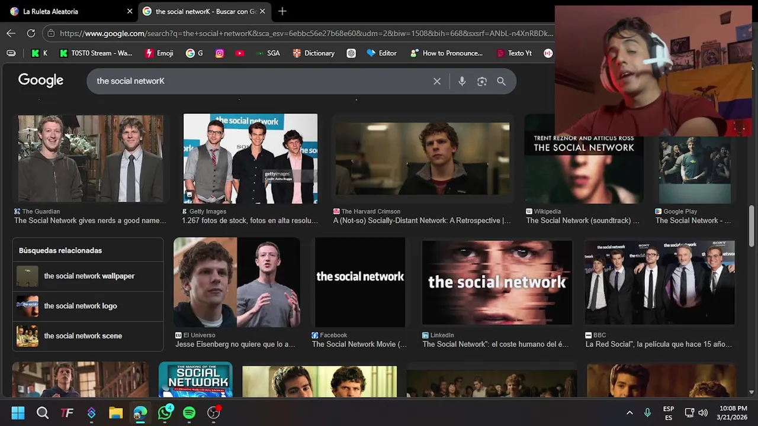Focus the browser address bar URL

tap(307, 34)
